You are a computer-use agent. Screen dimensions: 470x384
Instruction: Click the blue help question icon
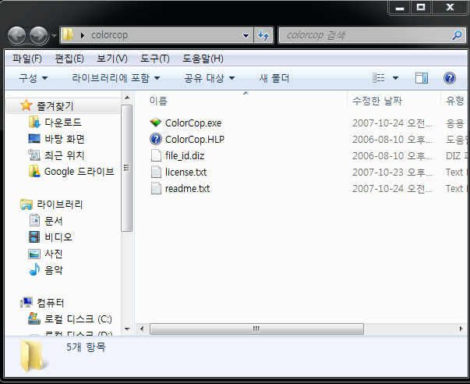tap(449, 78)
